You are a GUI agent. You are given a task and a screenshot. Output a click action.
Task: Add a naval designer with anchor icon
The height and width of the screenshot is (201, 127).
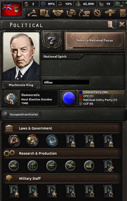point(33,166)
